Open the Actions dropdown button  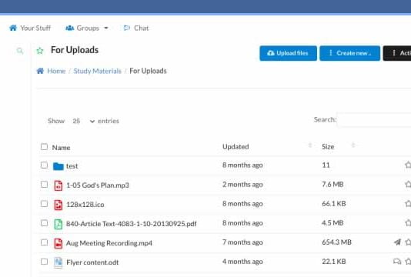[x=397, y=53]
